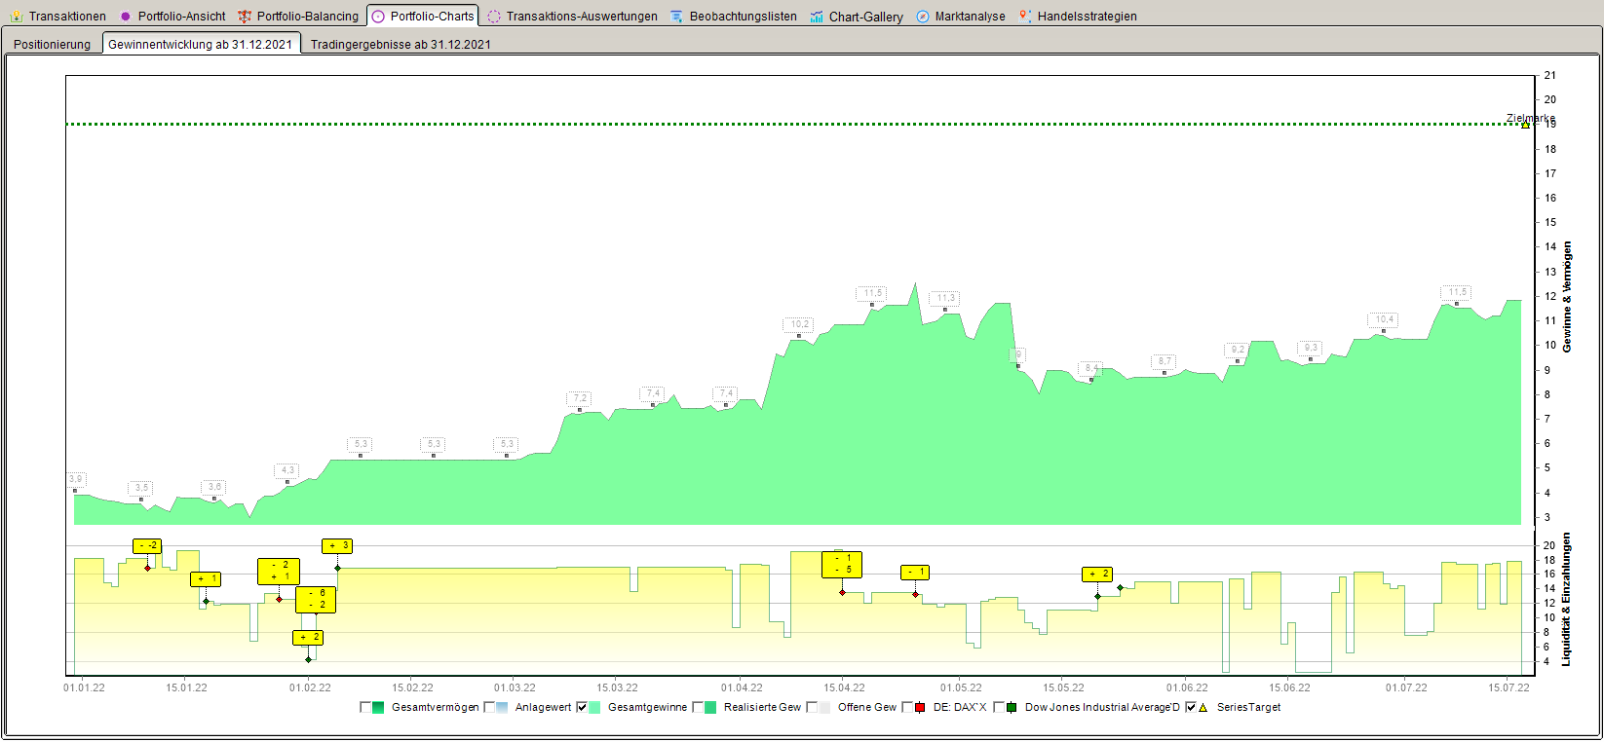Enable the Offene Gew checkbox

click(x=812, y=708)
